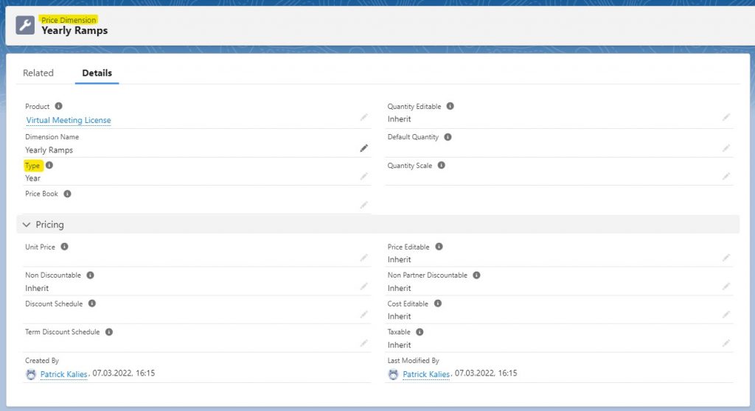
Task: Collapse the Pricing section
Action: tap(27, 225)
